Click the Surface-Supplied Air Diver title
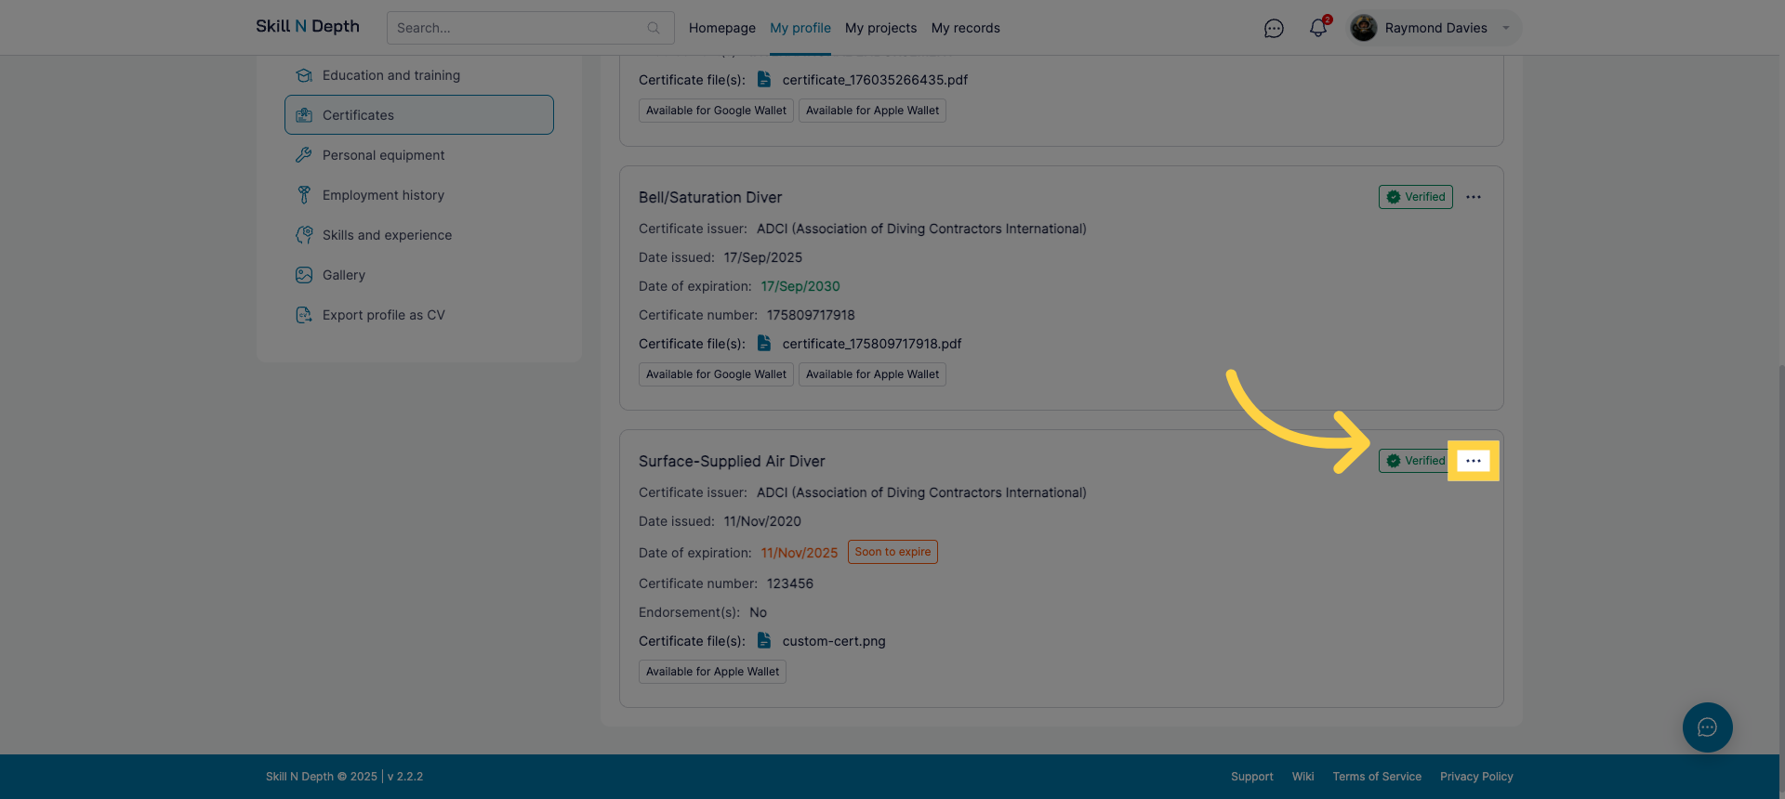Screen dimensions: 1785x799 732,462
